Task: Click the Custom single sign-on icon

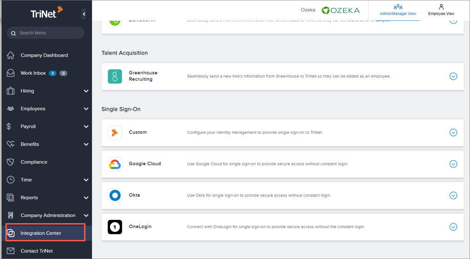Action: [x=115, y=132]
